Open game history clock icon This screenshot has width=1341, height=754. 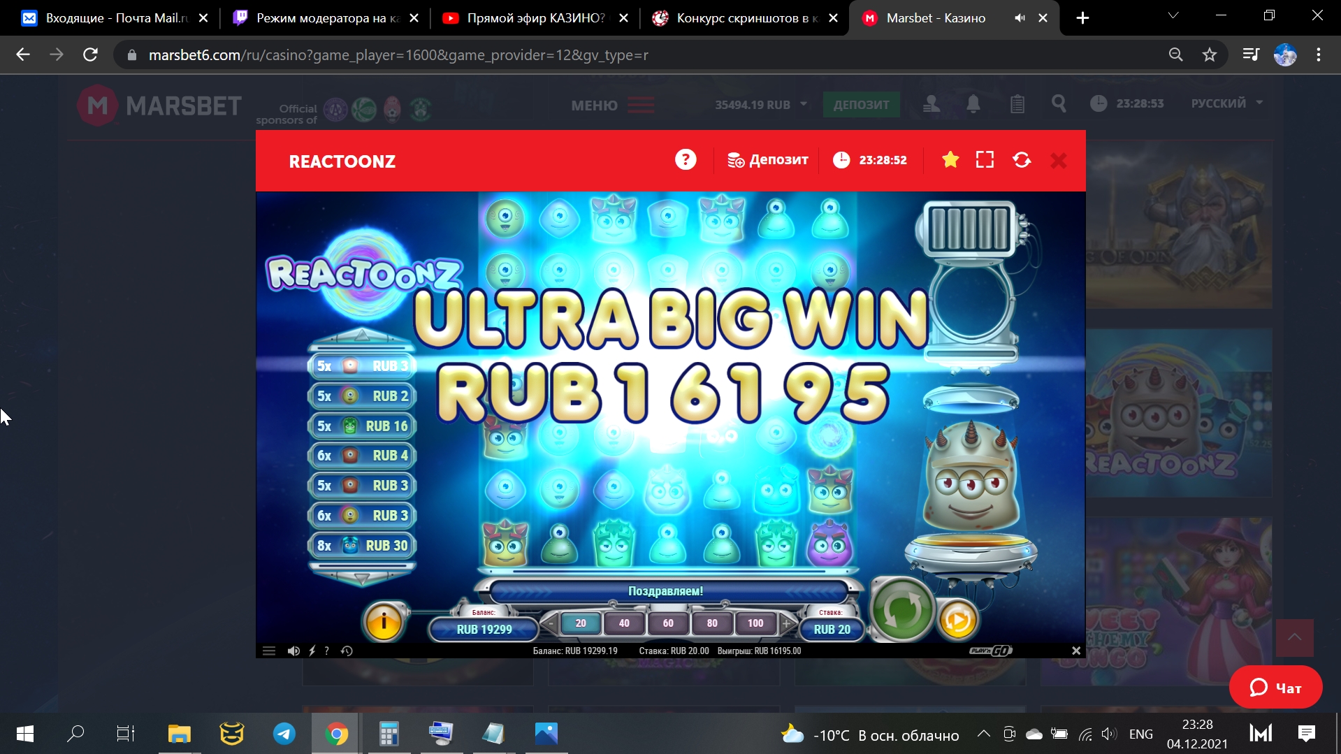[347, 651]
